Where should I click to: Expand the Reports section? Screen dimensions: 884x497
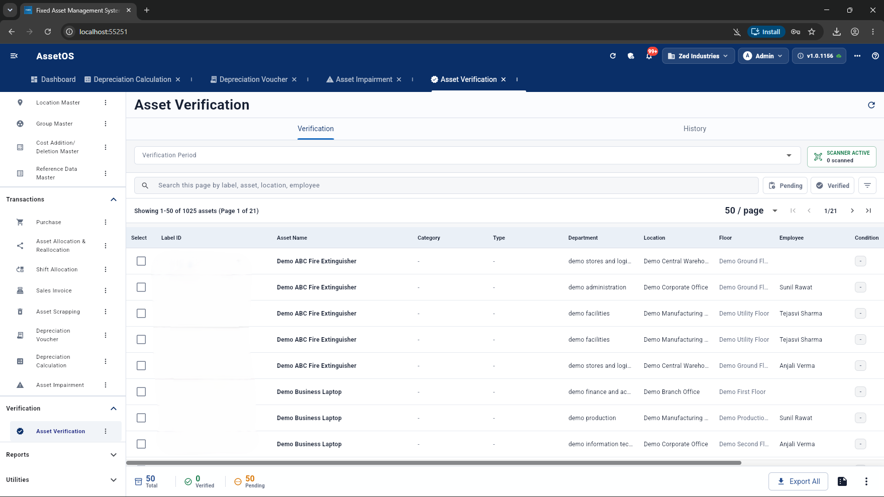114,455
